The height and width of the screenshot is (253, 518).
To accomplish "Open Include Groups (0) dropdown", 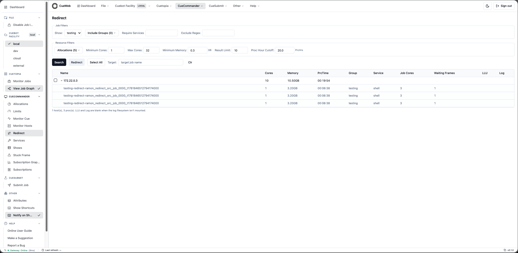I will (102, 33).
